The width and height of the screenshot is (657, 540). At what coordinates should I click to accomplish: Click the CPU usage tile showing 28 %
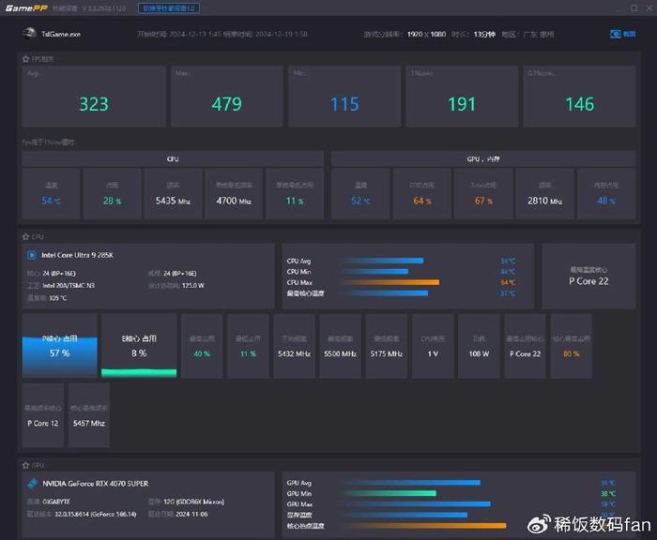pyautogui.click(x=112, y=193)
